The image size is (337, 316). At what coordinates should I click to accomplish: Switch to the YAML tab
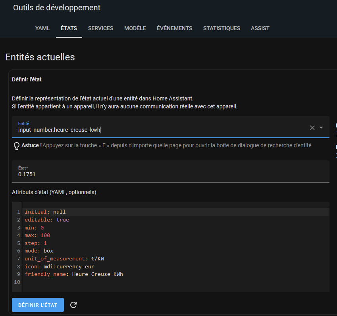pos(42,28)
